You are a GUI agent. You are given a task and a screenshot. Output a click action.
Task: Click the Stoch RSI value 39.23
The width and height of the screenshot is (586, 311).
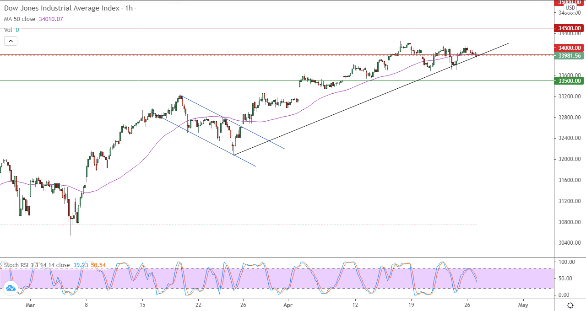(x=80, y=265)
